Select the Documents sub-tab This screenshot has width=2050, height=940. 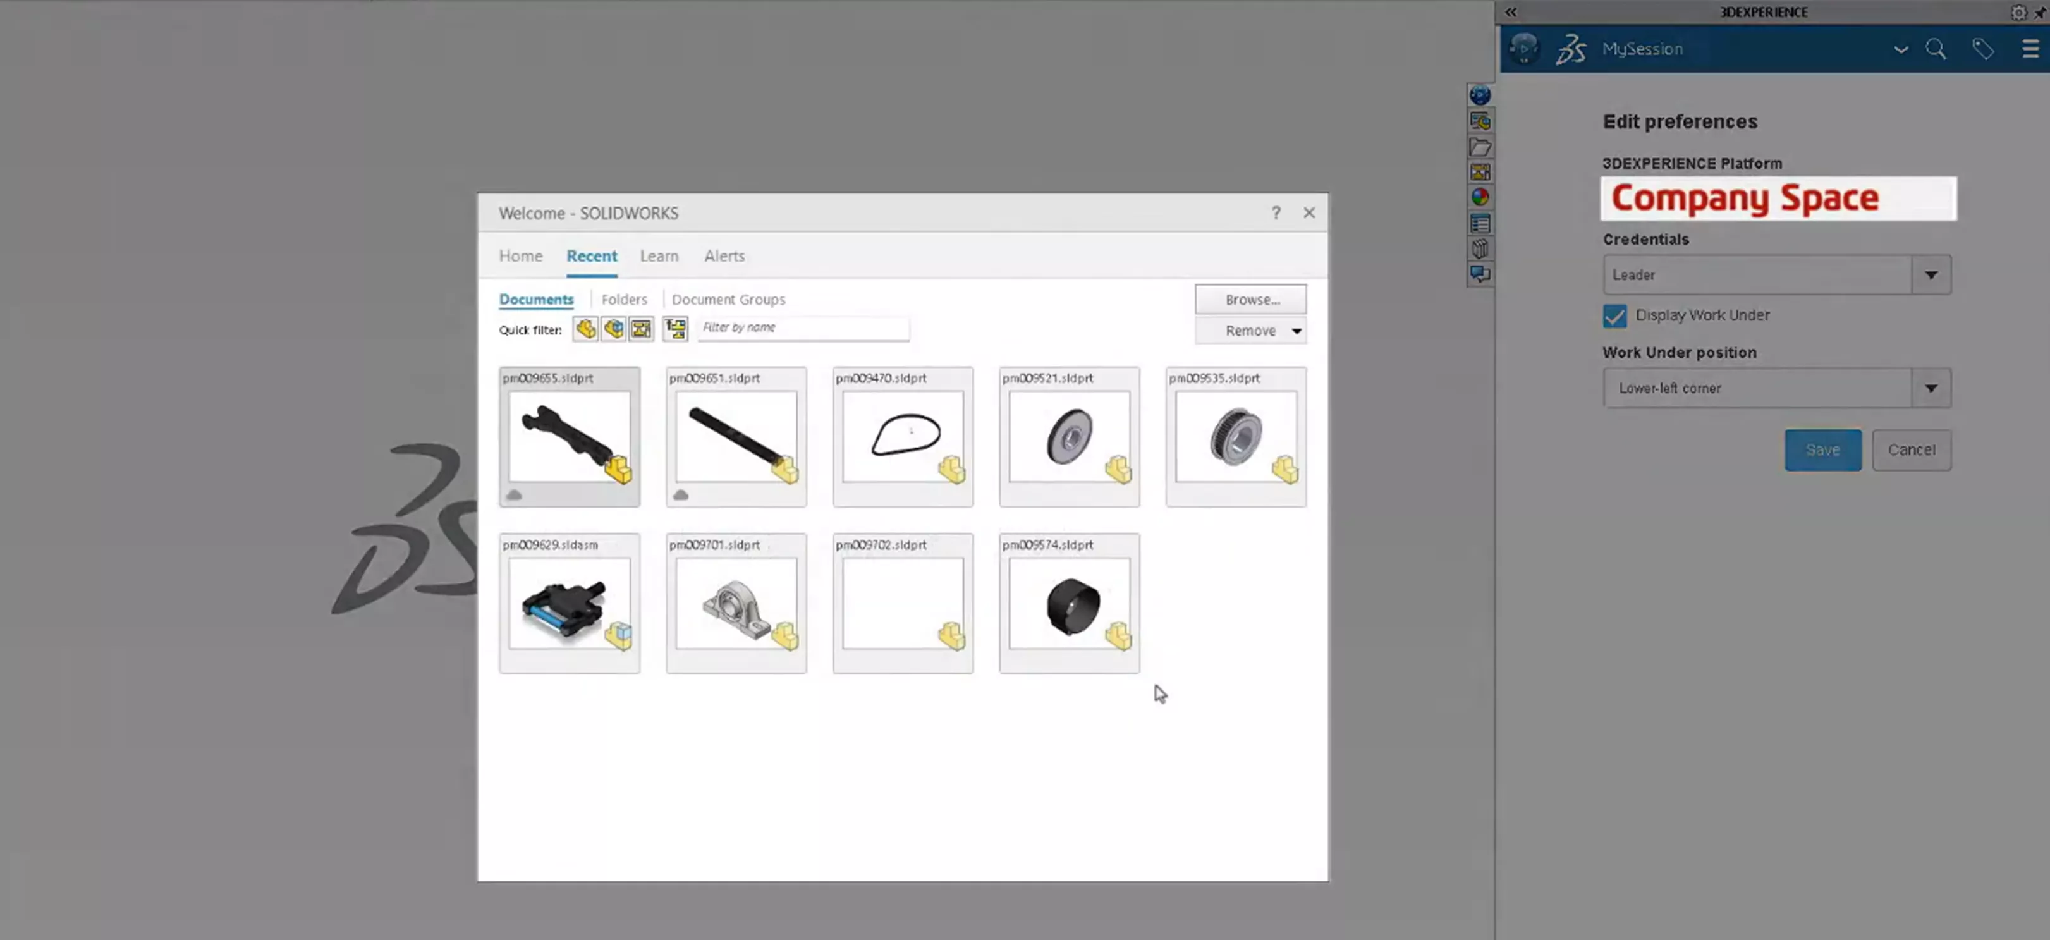pos(537,299)
